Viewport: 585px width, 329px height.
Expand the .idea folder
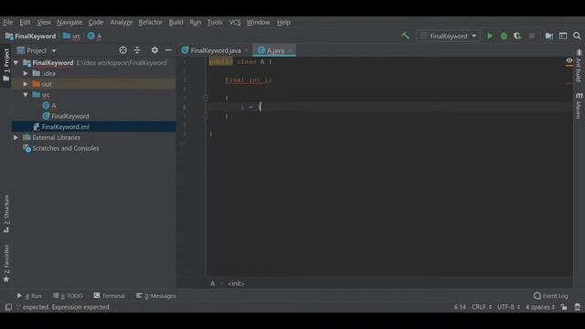26,73
